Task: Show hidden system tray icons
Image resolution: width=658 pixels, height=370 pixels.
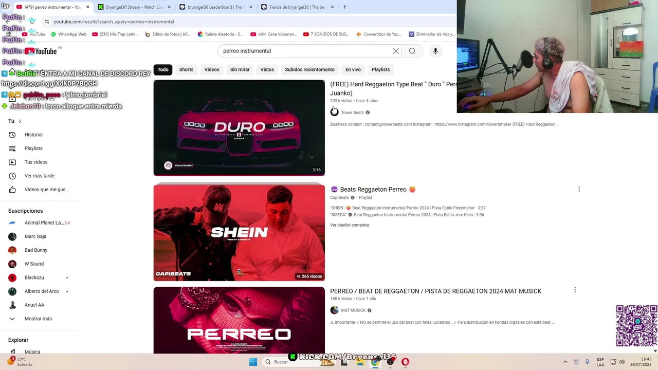Action: [565, 362]
